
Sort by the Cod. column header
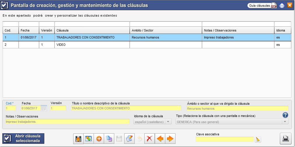click(x=10, y=30)
